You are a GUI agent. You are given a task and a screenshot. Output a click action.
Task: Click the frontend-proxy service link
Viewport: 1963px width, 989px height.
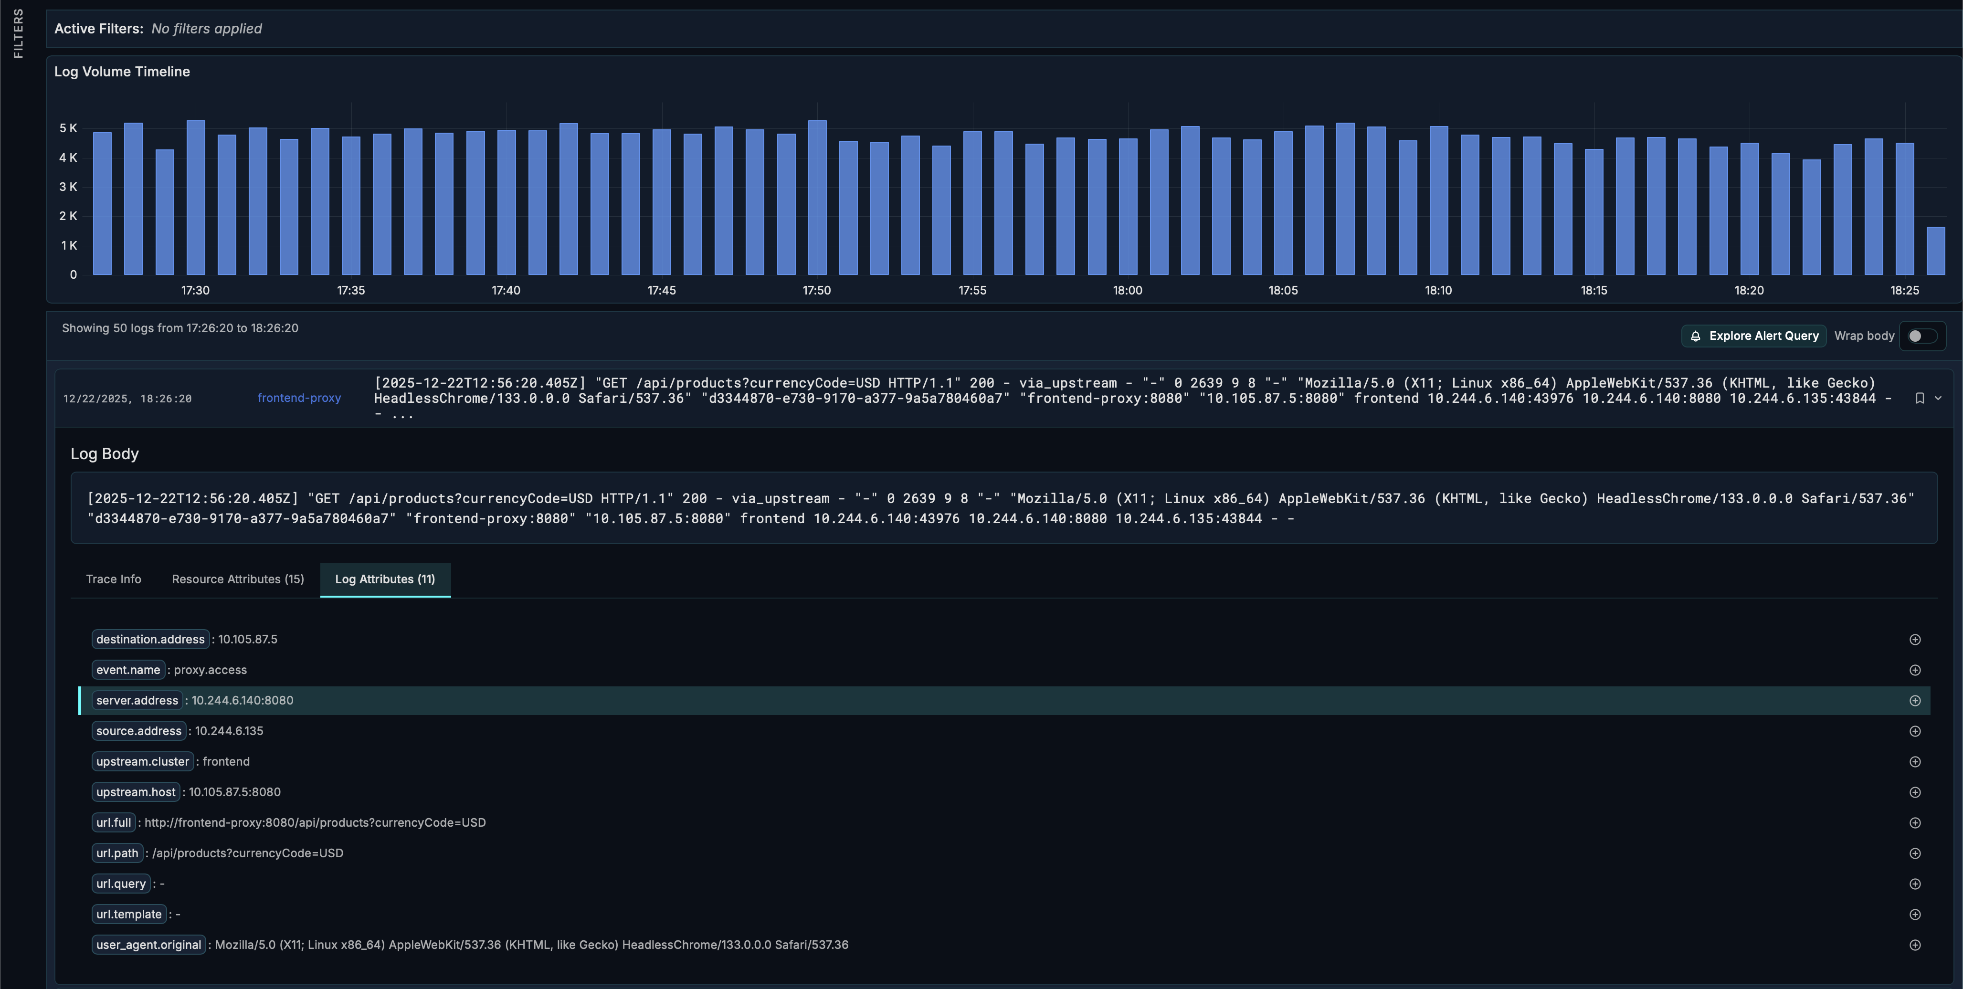point(299,398)
